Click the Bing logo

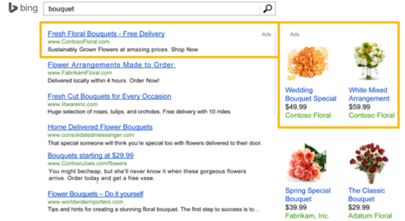click(23, 9)
